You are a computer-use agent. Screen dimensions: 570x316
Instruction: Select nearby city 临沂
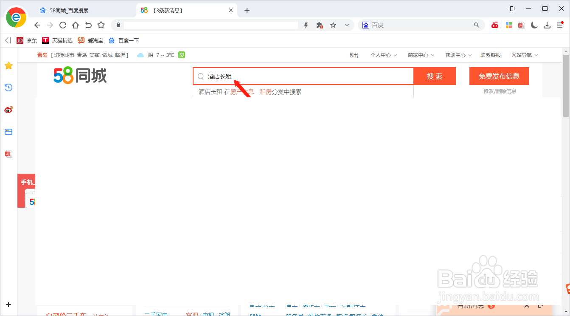point(120,55)
